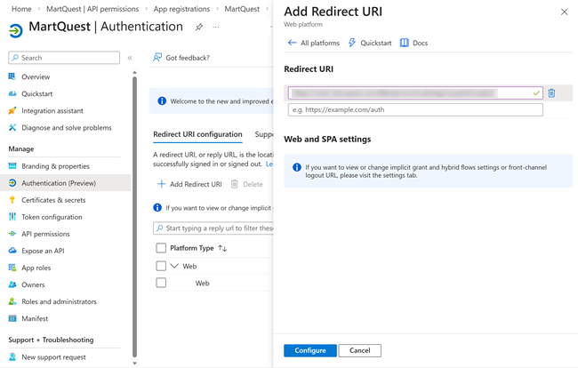Go to Home breadcrumb

21,9
